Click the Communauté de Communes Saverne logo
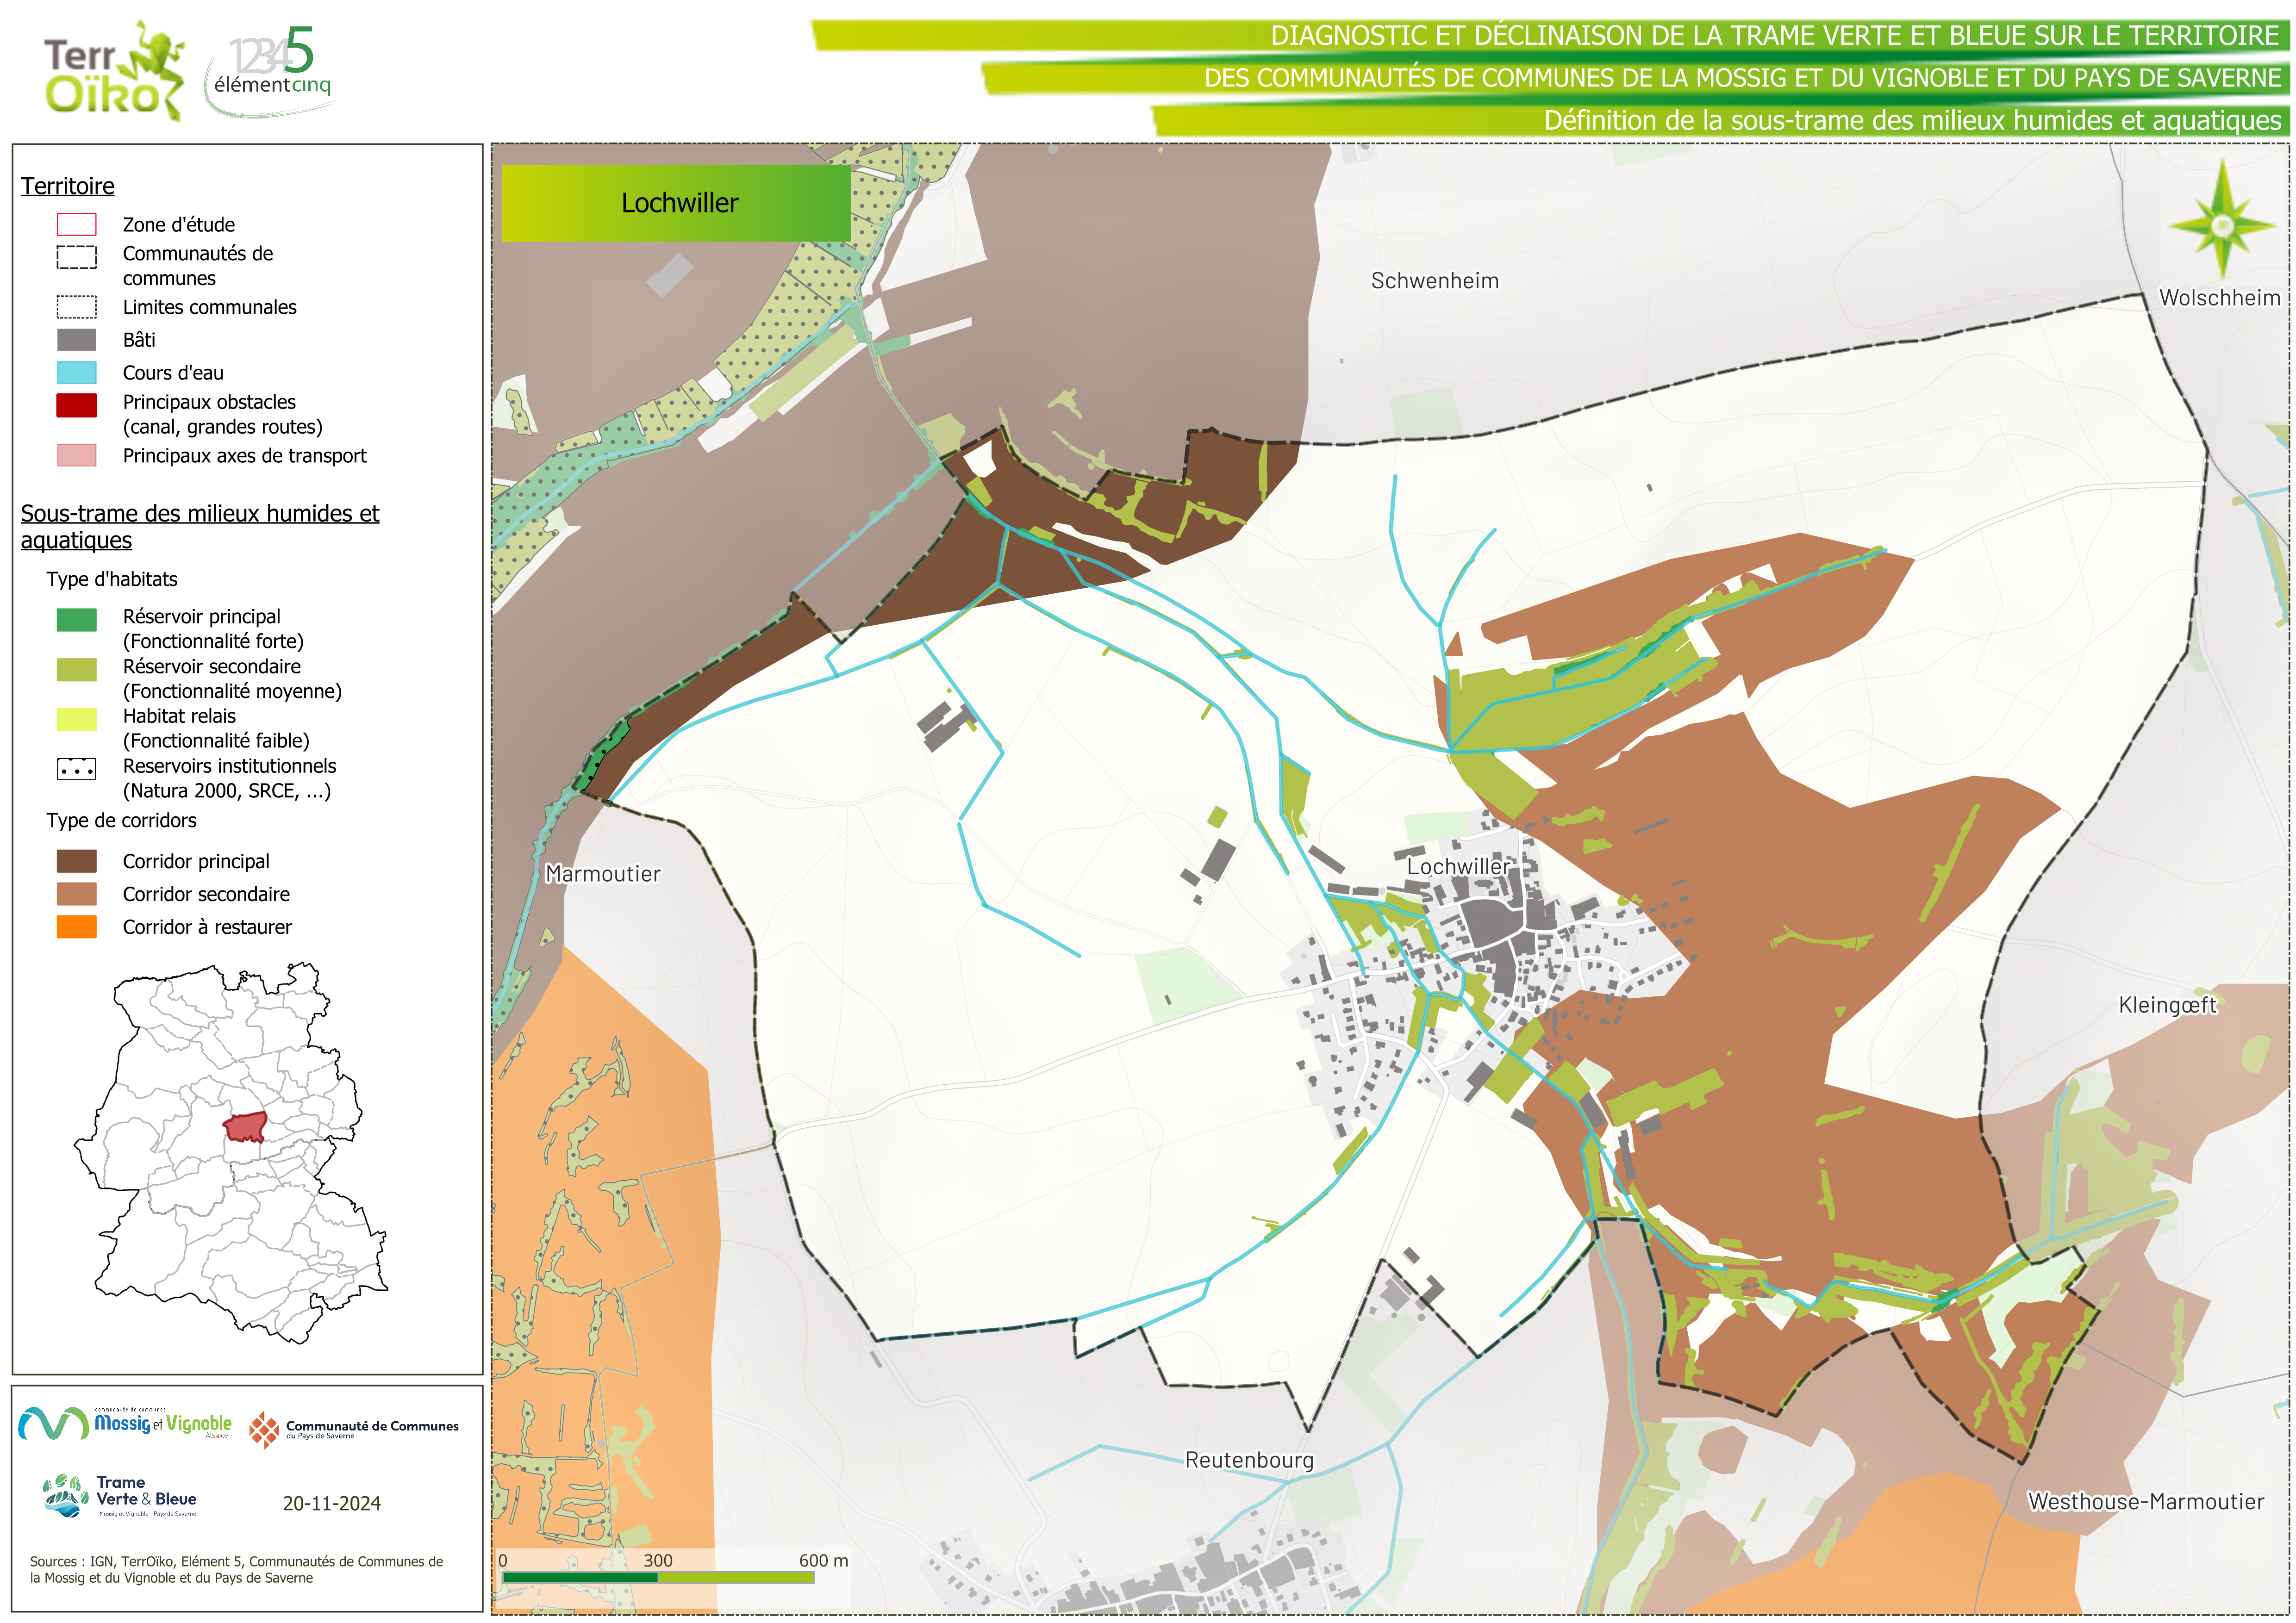The image size is (2296, 1623). point(354,1430)
